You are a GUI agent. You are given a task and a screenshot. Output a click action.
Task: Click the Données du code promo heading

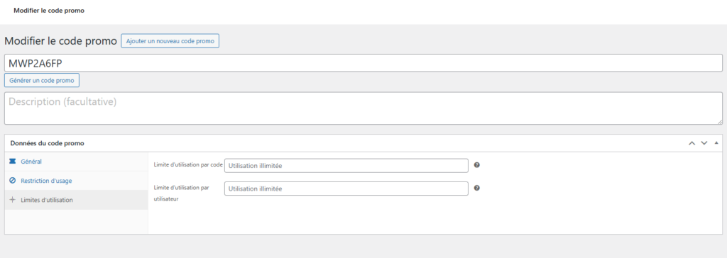[x=48, y=143]
